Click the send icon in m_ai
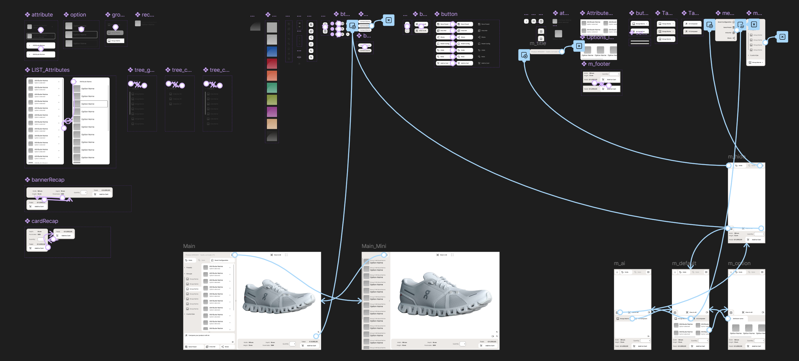 648,336
